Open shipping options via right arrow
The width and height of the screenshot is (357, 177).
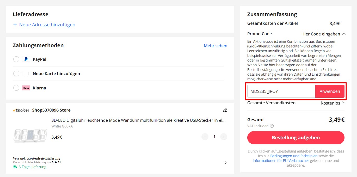pos(225,163)
